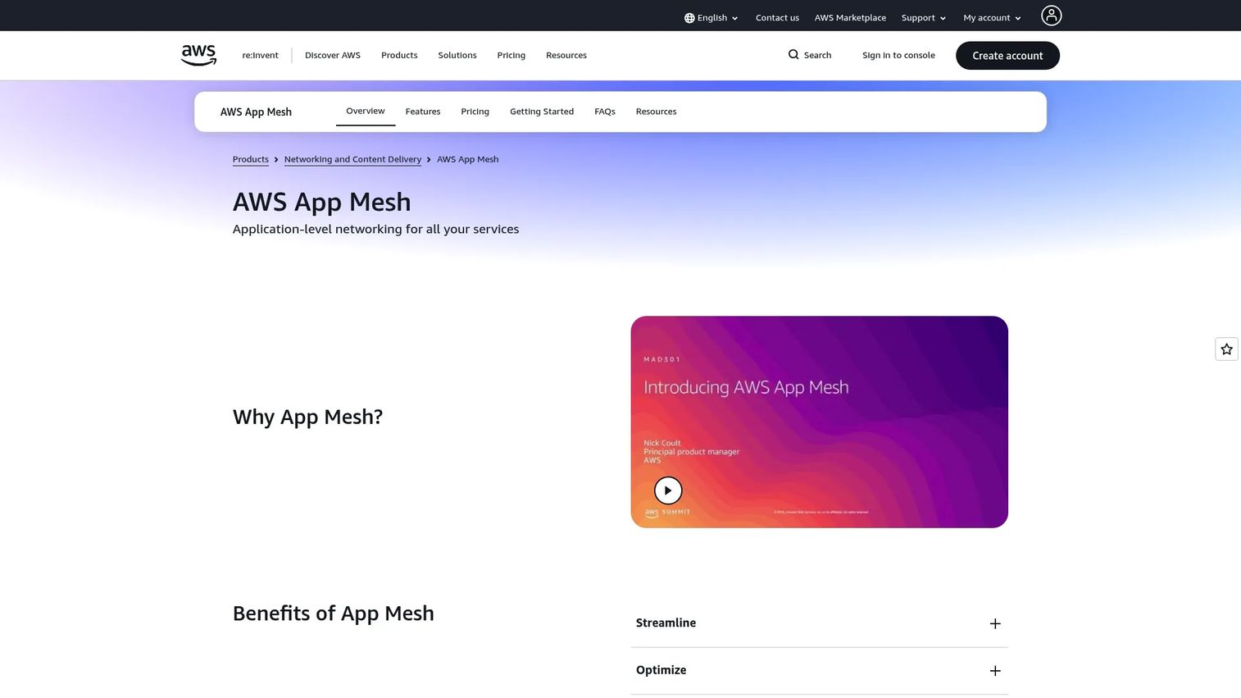Click the Why App Mesh? heading
Screen dimensions: 1241x698
[307, 417]
